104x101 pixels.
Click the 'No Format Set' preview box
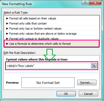(x=48, y=83)
